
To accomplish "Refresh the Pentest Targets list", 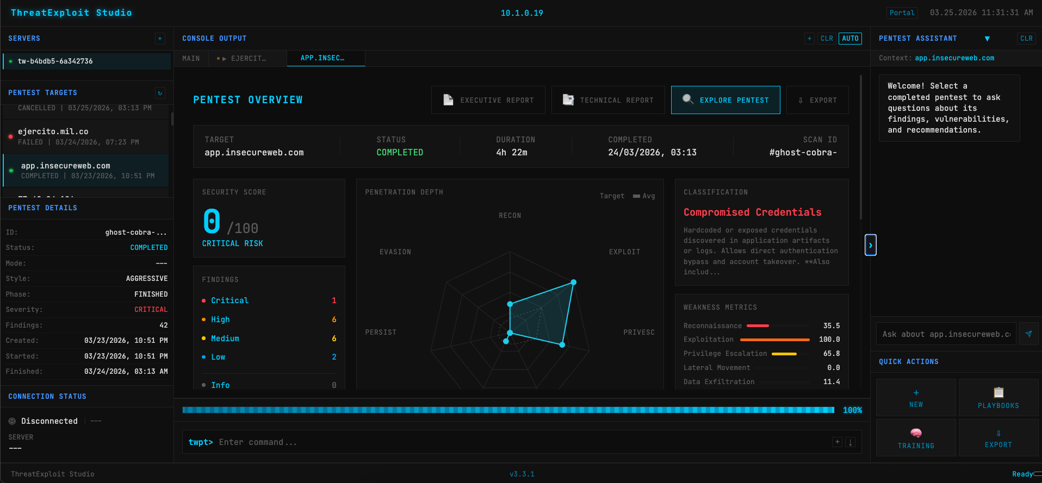I will pos(160,93).
